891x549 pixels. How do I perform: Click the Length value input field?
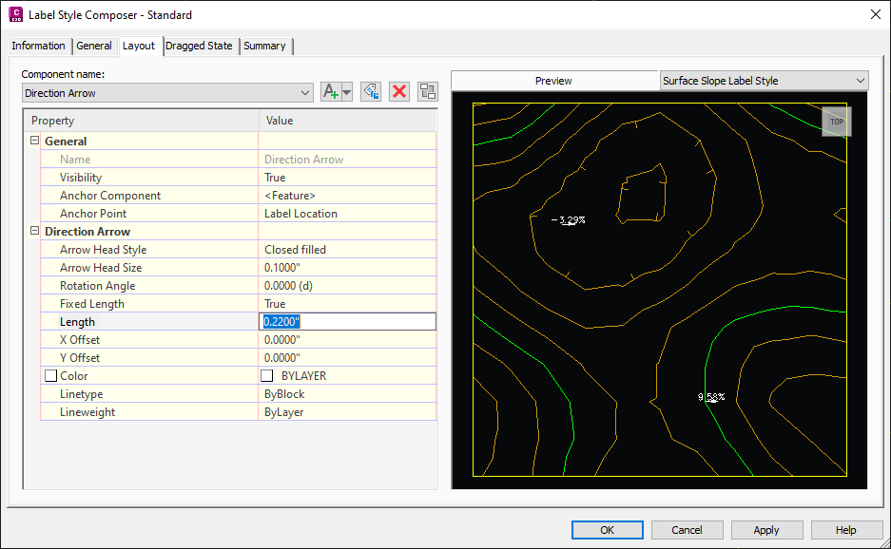(347, 321)
